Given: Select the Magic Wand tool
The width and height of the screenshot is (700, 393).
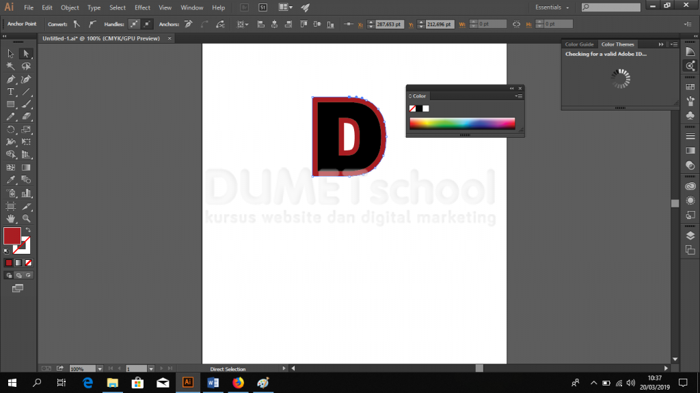Looking at the screenshot, I should tap(11, 66).
